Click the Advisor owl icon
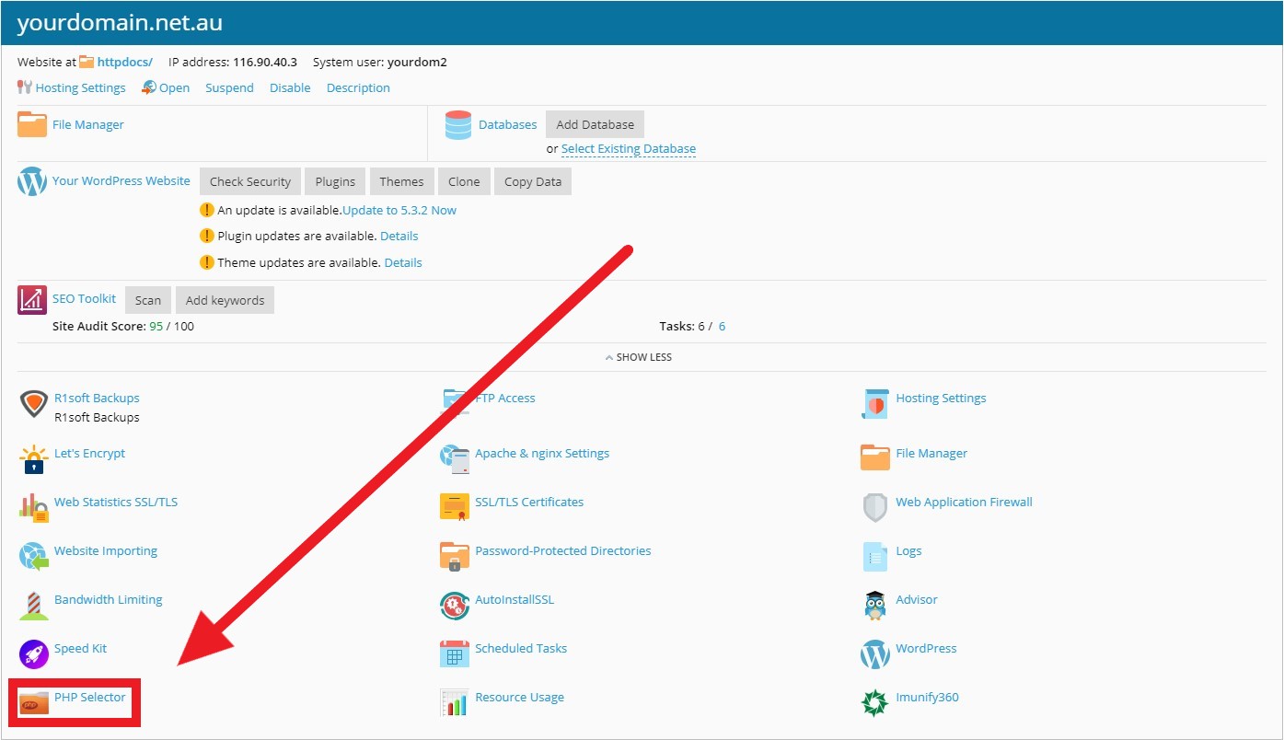Image resolution: width=1284 pixels, height=740 pixels. coord(875,606)
